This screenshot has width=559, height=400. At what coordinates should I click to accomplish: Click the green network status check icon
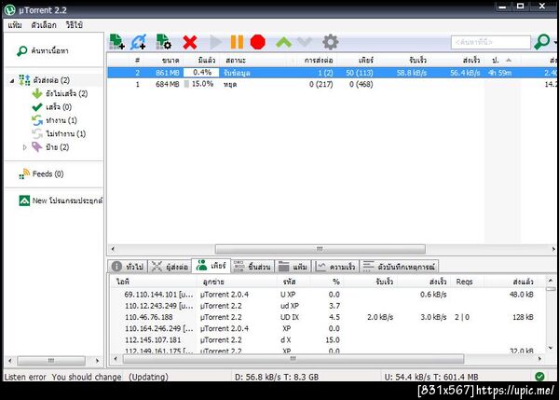[x=539, y=376]
